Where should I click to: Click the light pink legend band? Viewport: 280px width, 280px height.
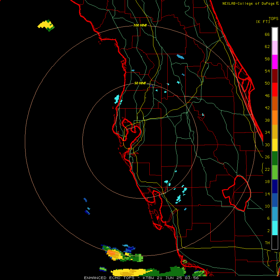[x=275, y=48]
